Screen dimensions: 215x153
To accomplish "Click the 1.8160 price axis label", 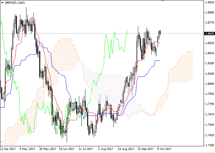I will coord(210,74).
